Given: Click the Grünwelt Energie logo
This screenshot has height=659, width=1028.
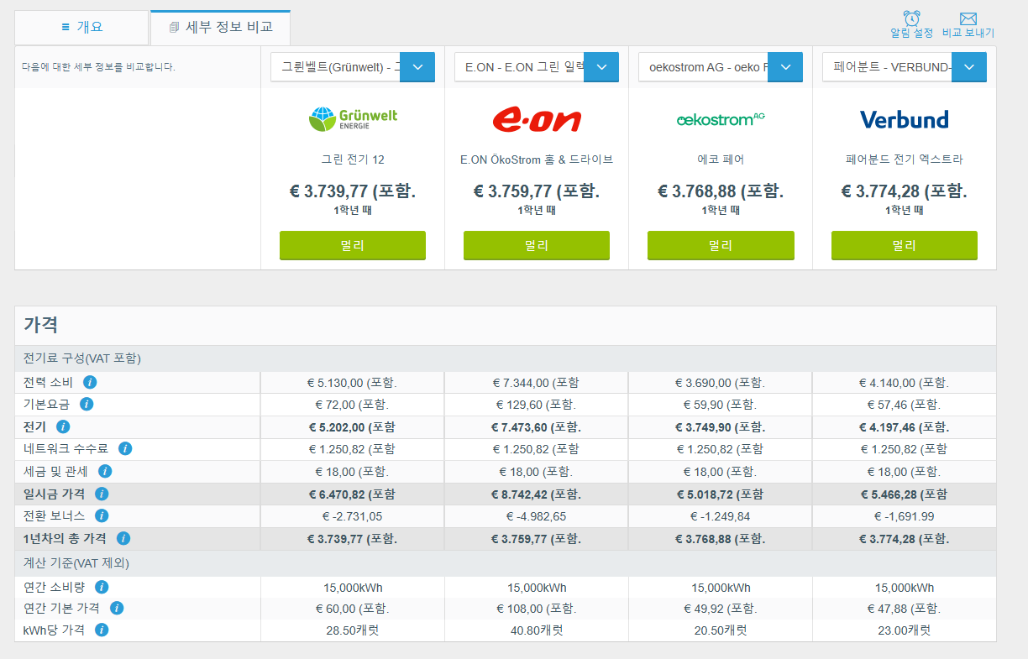Looking at the screenshot, I should (x=353, y=119).
